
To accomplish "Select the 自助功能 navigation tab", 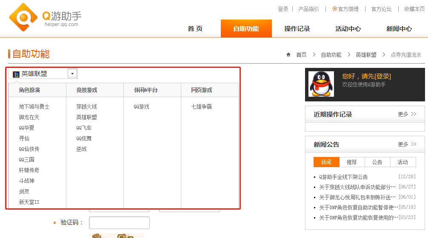I will [x=246, y=28].
